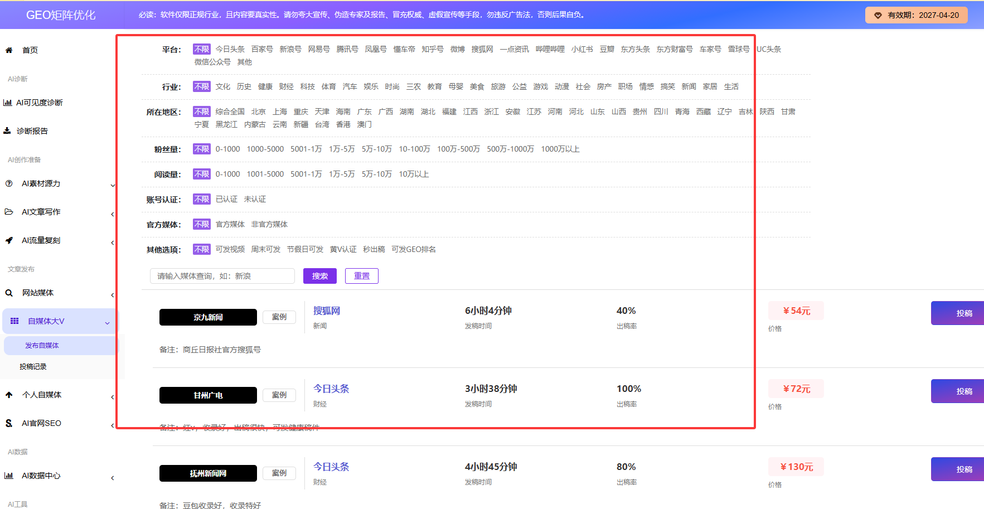Click the 京九新闻 media name badge
984x509 pixels.
208,317
